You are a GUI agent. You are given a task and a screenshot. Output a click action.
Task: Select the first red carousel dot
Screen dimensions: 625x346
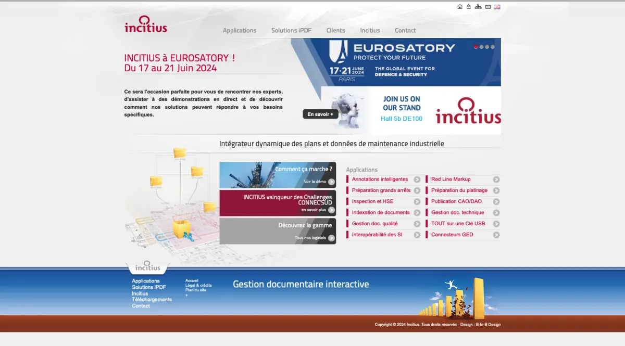click(x=476, y=47)
